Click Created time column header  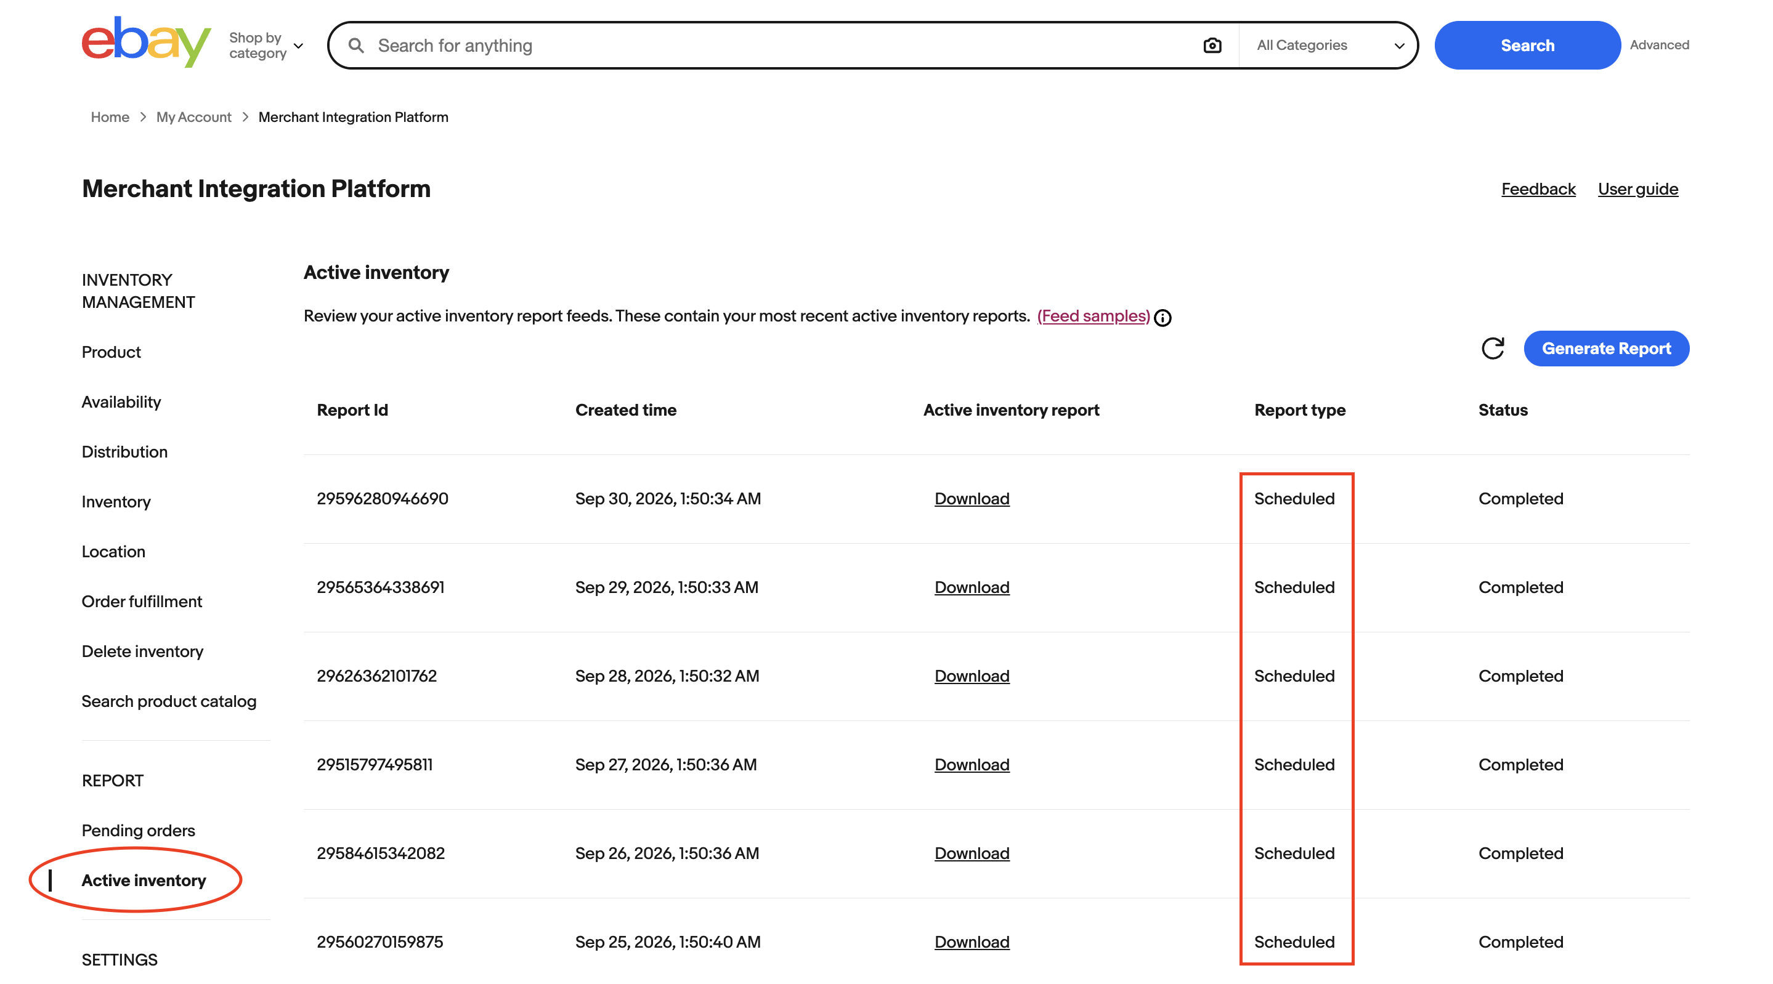[626, 410]
